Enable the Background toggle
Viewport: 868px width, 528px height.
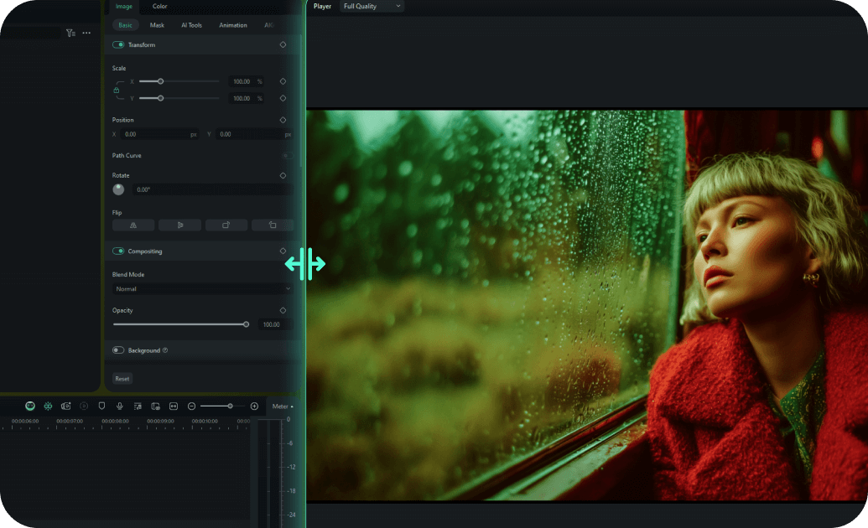tap(118, 350)
